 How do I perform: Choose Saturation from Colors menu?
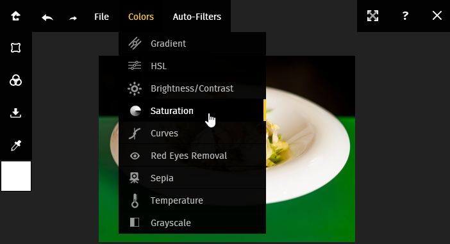point(192,111)
